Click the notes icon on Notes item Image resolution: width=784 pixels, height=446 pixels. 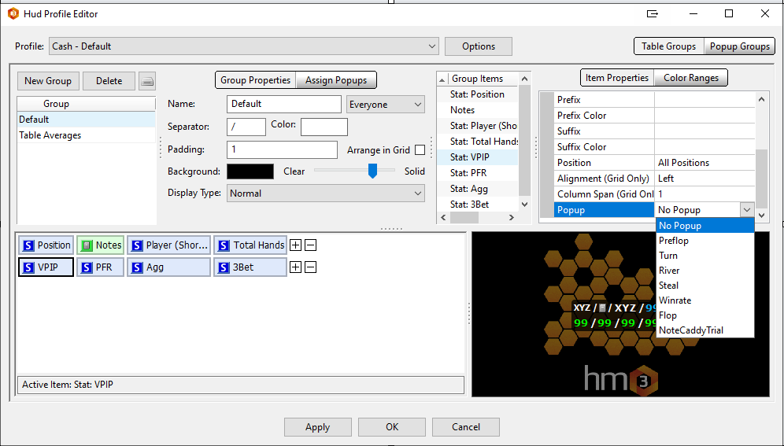pyautogui.click(x=87, y=245)
